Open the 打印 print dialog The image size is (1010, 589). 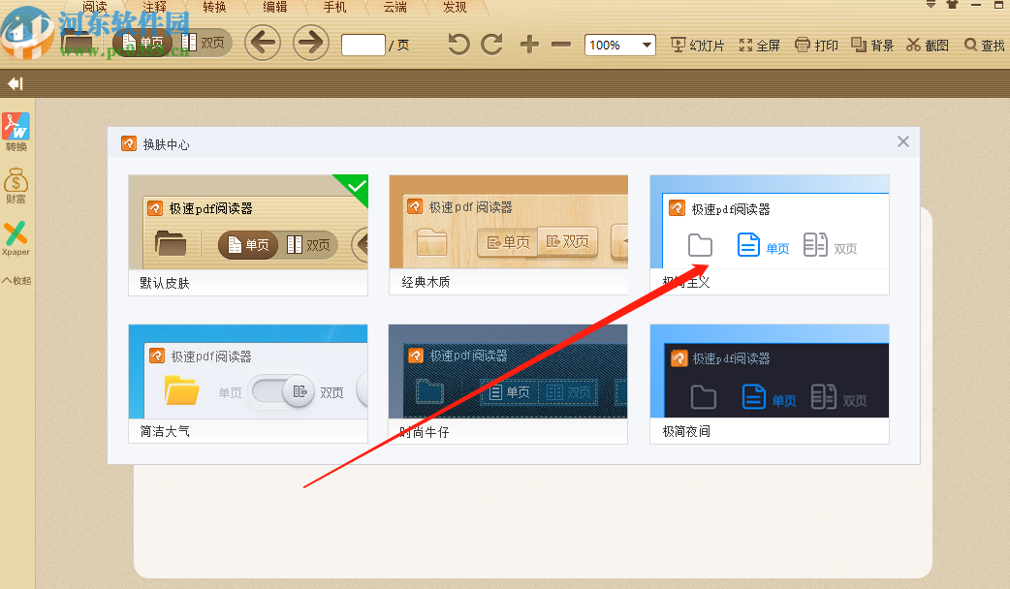click(815, 45)
